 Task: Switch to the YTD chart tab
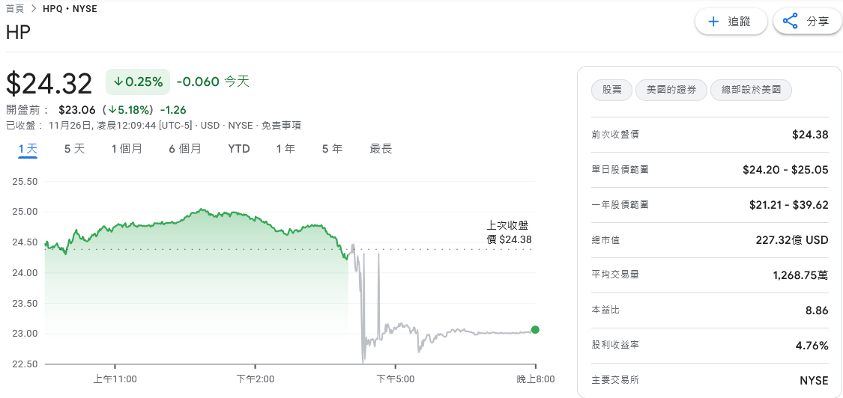[x=239, y=149]
